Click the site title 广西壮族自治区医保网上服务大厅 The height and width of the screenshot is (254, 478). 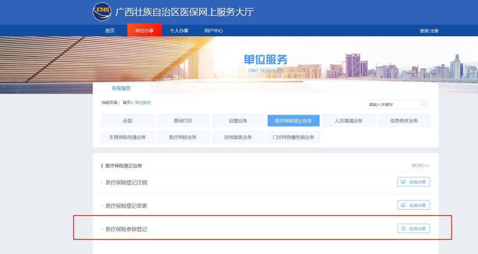tap(185, 12)
